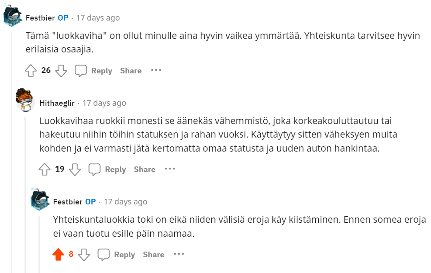Open the more options menu on the top comment
431x273 pixels.
pos(156,70)
